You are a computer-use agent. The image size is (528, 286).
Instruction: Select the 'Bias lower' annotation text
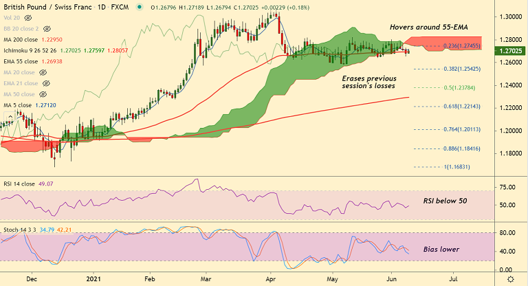coord(441,250)
